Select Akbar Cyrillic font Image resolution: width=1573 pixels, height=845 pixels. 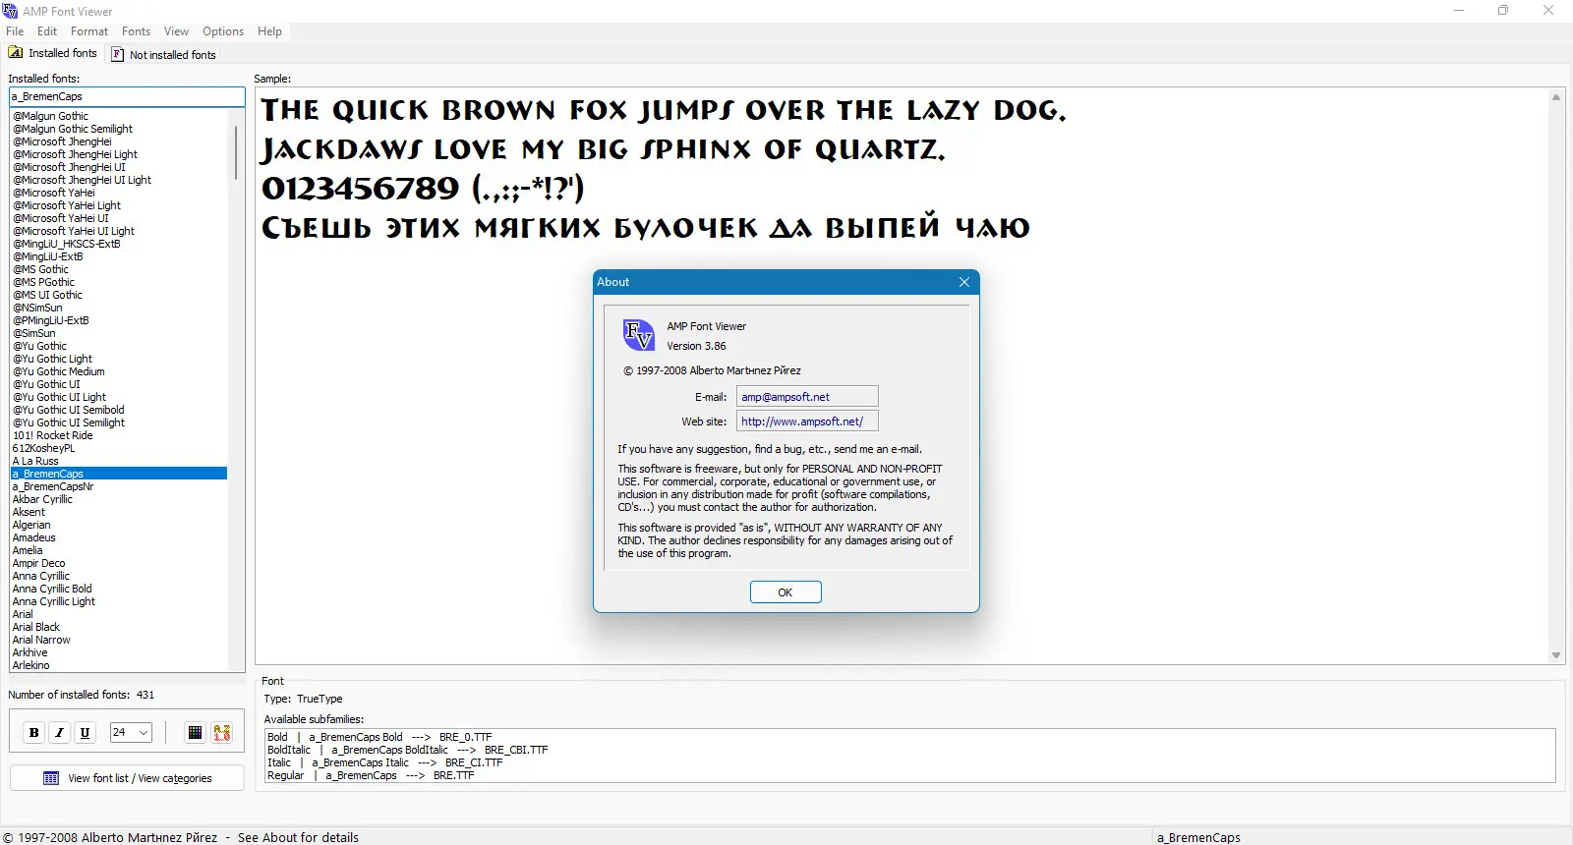pos(119,499)
